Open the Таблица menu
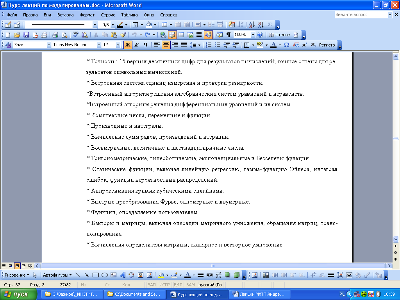The image size is (400, 300). pyautogui.click(x=129, y=15)
